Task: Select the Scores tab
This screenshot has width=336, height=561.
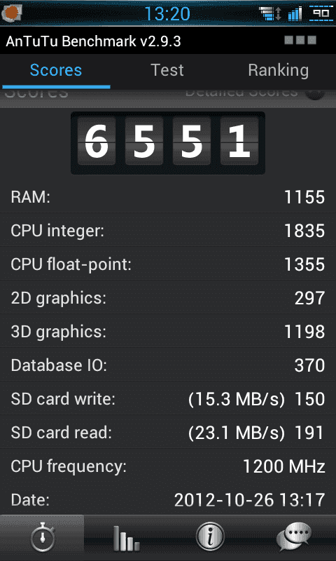Action: tap(56, 70)
